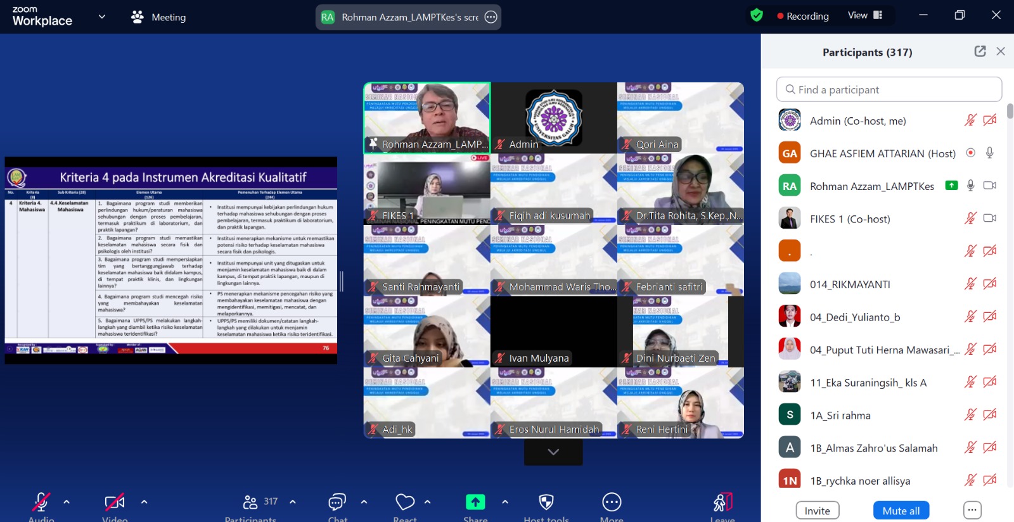This screenshot has height=522, width=1014.
Task: Unmute the microphone with Audio button
Action: 41,502
